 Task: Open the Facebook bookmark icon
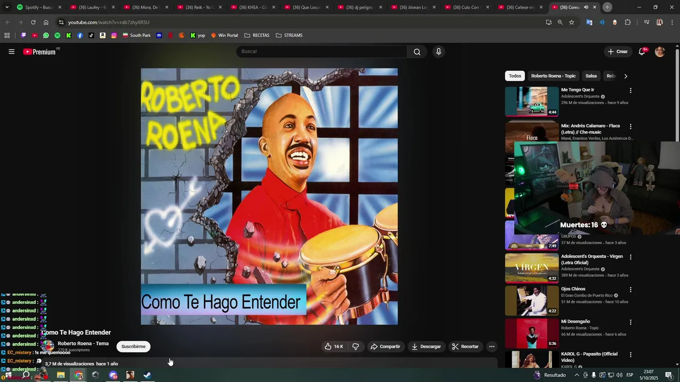point(80,35)
